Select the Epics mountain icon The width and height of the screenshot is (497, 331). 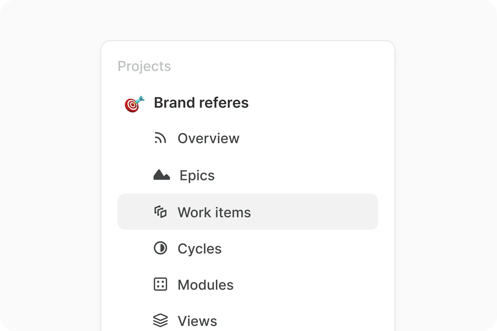point(162,175)
